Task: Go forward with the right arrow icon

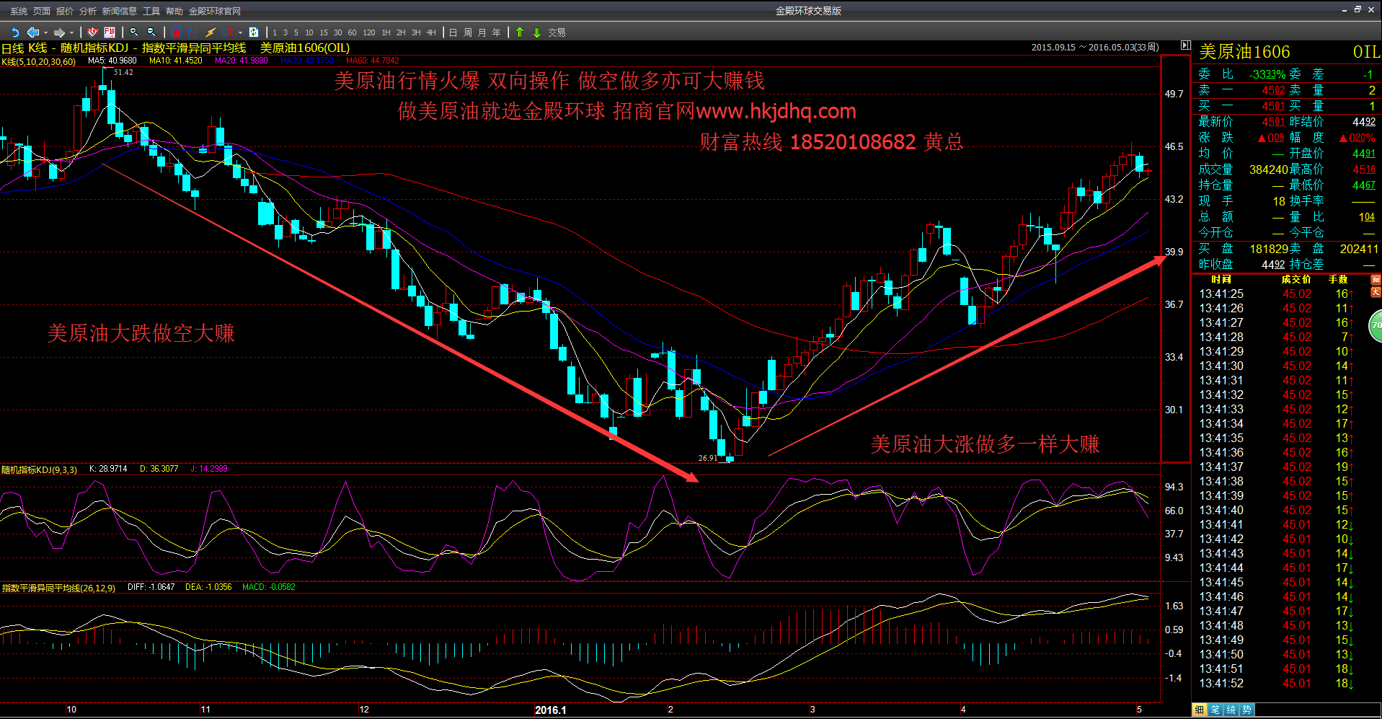Action: 59,32
